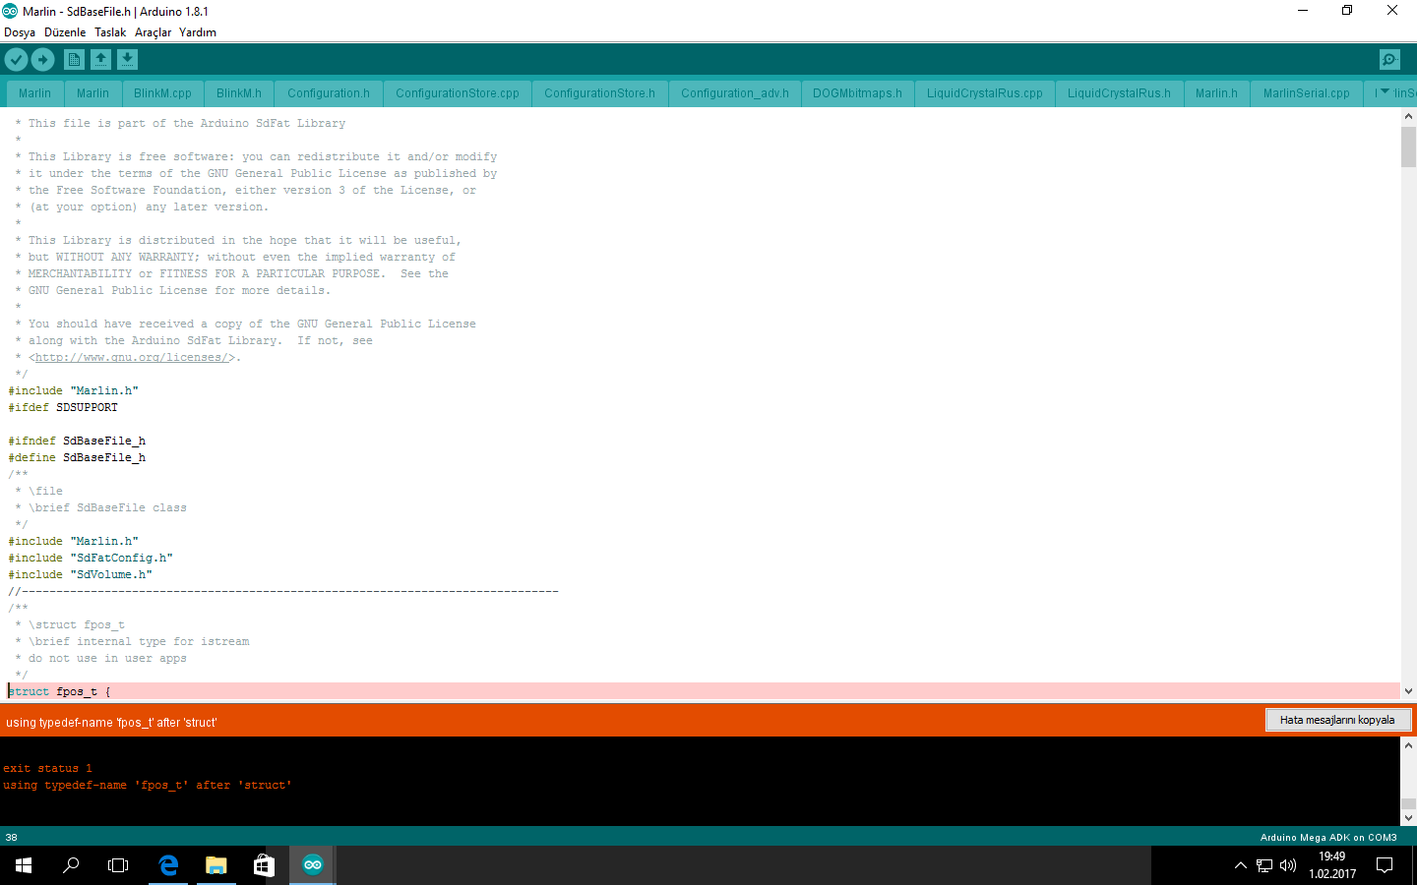Click the editor scrollbar down arrow
Viewport: 1417px width, 885px height.
coord(1408,691)
